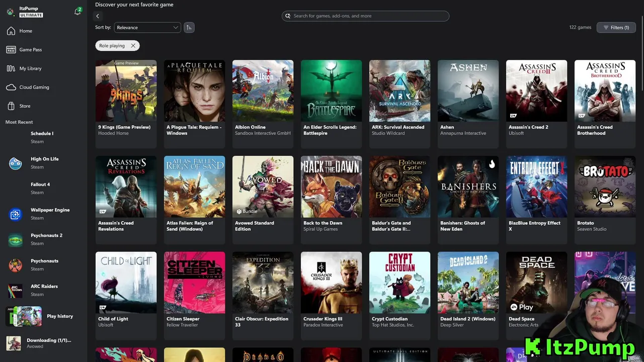Open the Sort by Relevance dropdown
644x362 pixels.
(x=147, y=28)
